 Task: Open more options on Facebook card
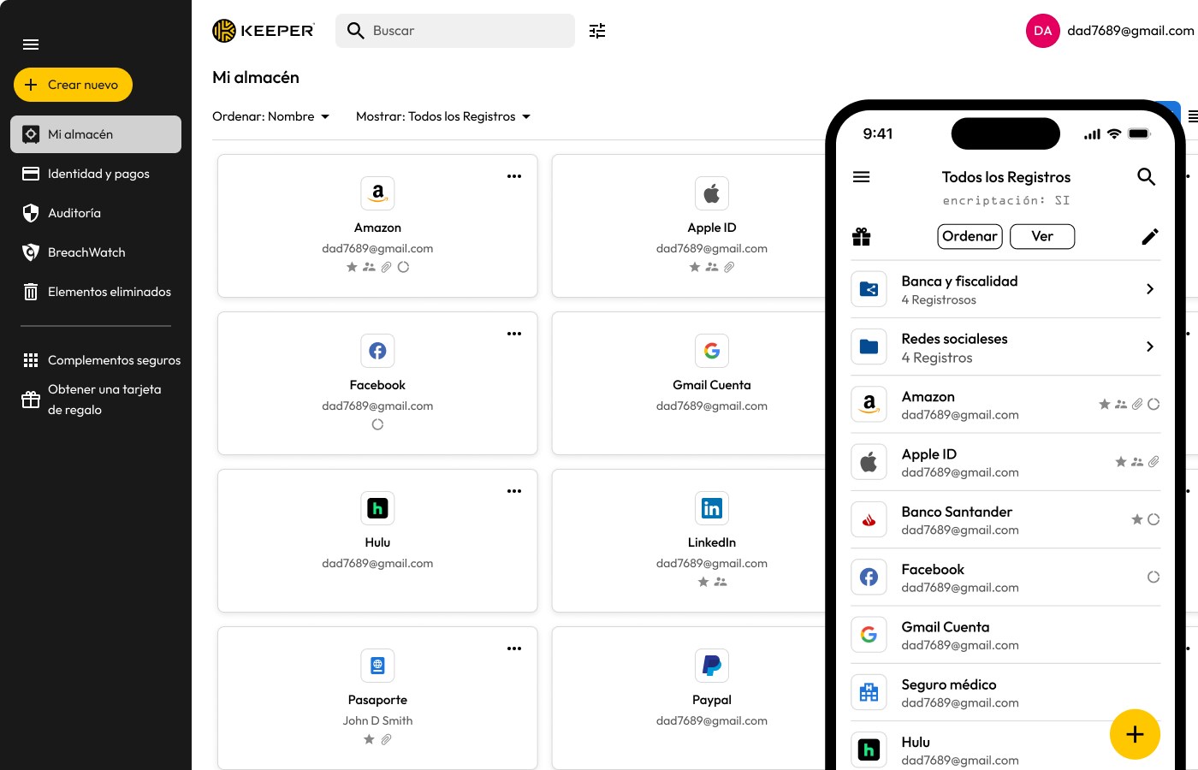point(514,334)
